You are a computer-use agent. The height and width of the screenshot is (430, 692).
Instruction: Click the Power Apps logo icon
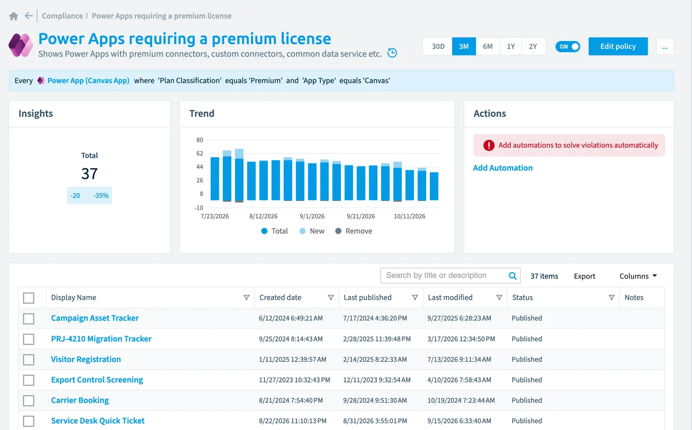(21, 45)
